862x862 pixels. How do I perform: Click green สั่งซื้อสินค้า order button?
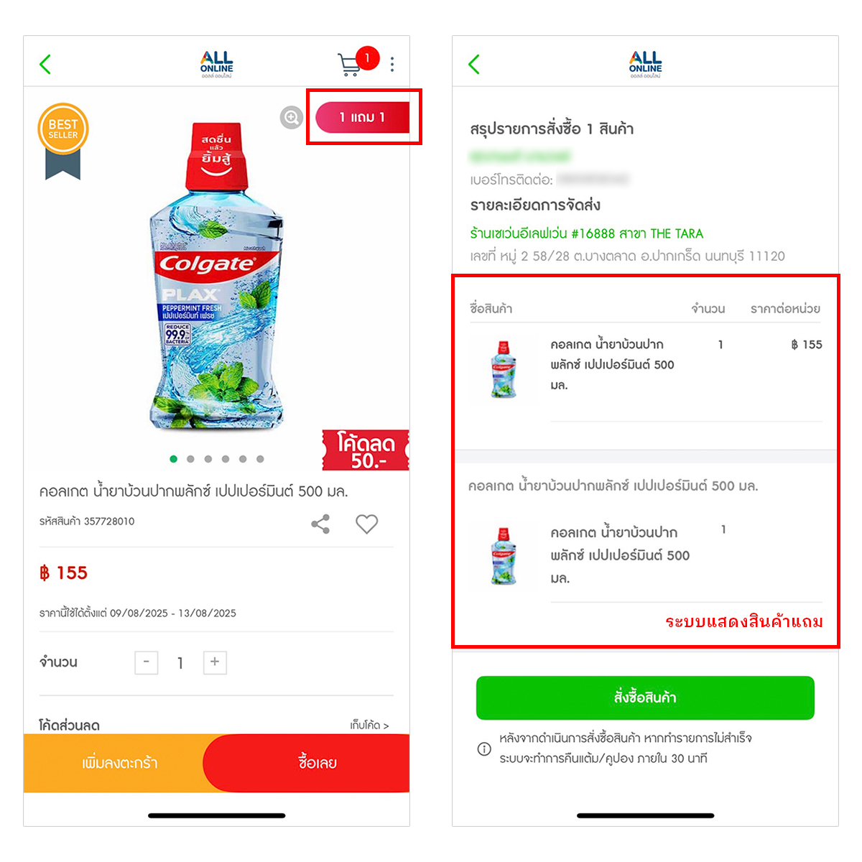pyautogui.click(x=645, y=698)
